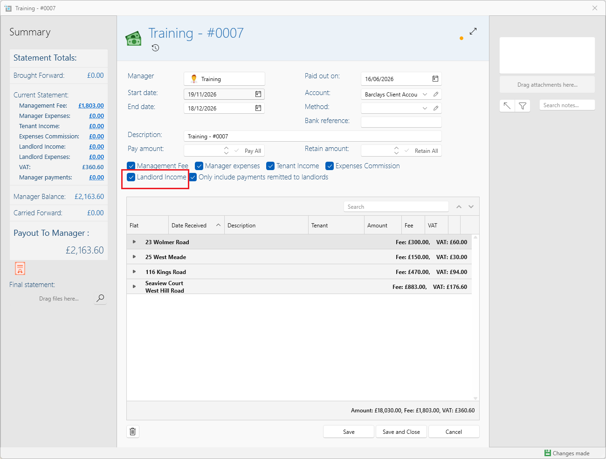Untick the Landlord Income checkbox
Screen dimensions: 606x459
point(131,177)
